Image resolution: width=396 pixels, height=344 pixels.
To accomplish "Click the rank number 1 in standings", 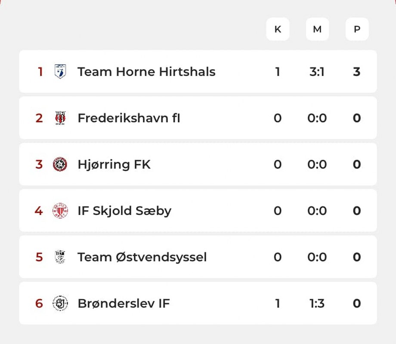I will click(40, 71).
